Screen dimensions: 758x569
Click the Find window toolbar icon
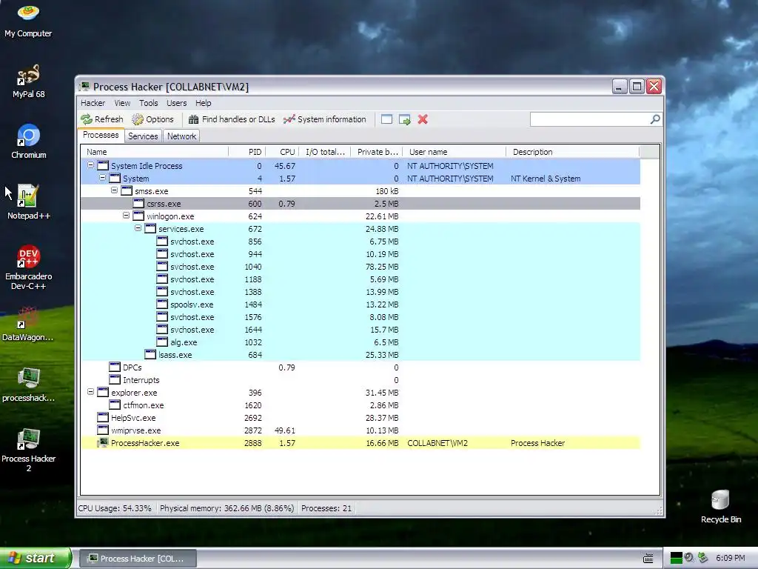click(386, 119)
